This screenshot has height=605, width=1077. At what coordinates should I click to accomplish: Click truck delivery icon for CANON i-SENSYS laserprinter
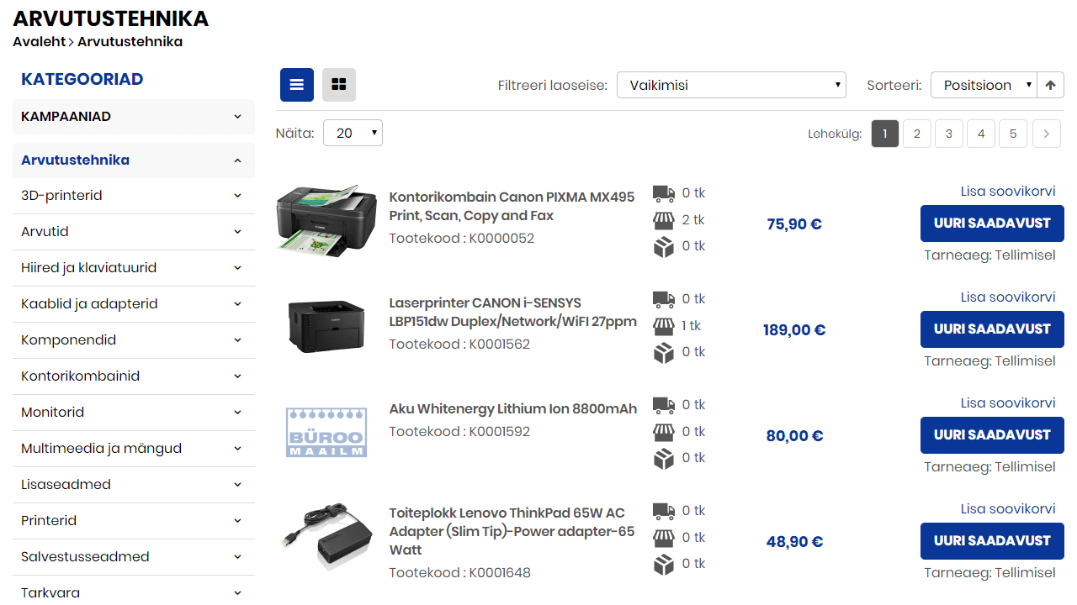664,300
